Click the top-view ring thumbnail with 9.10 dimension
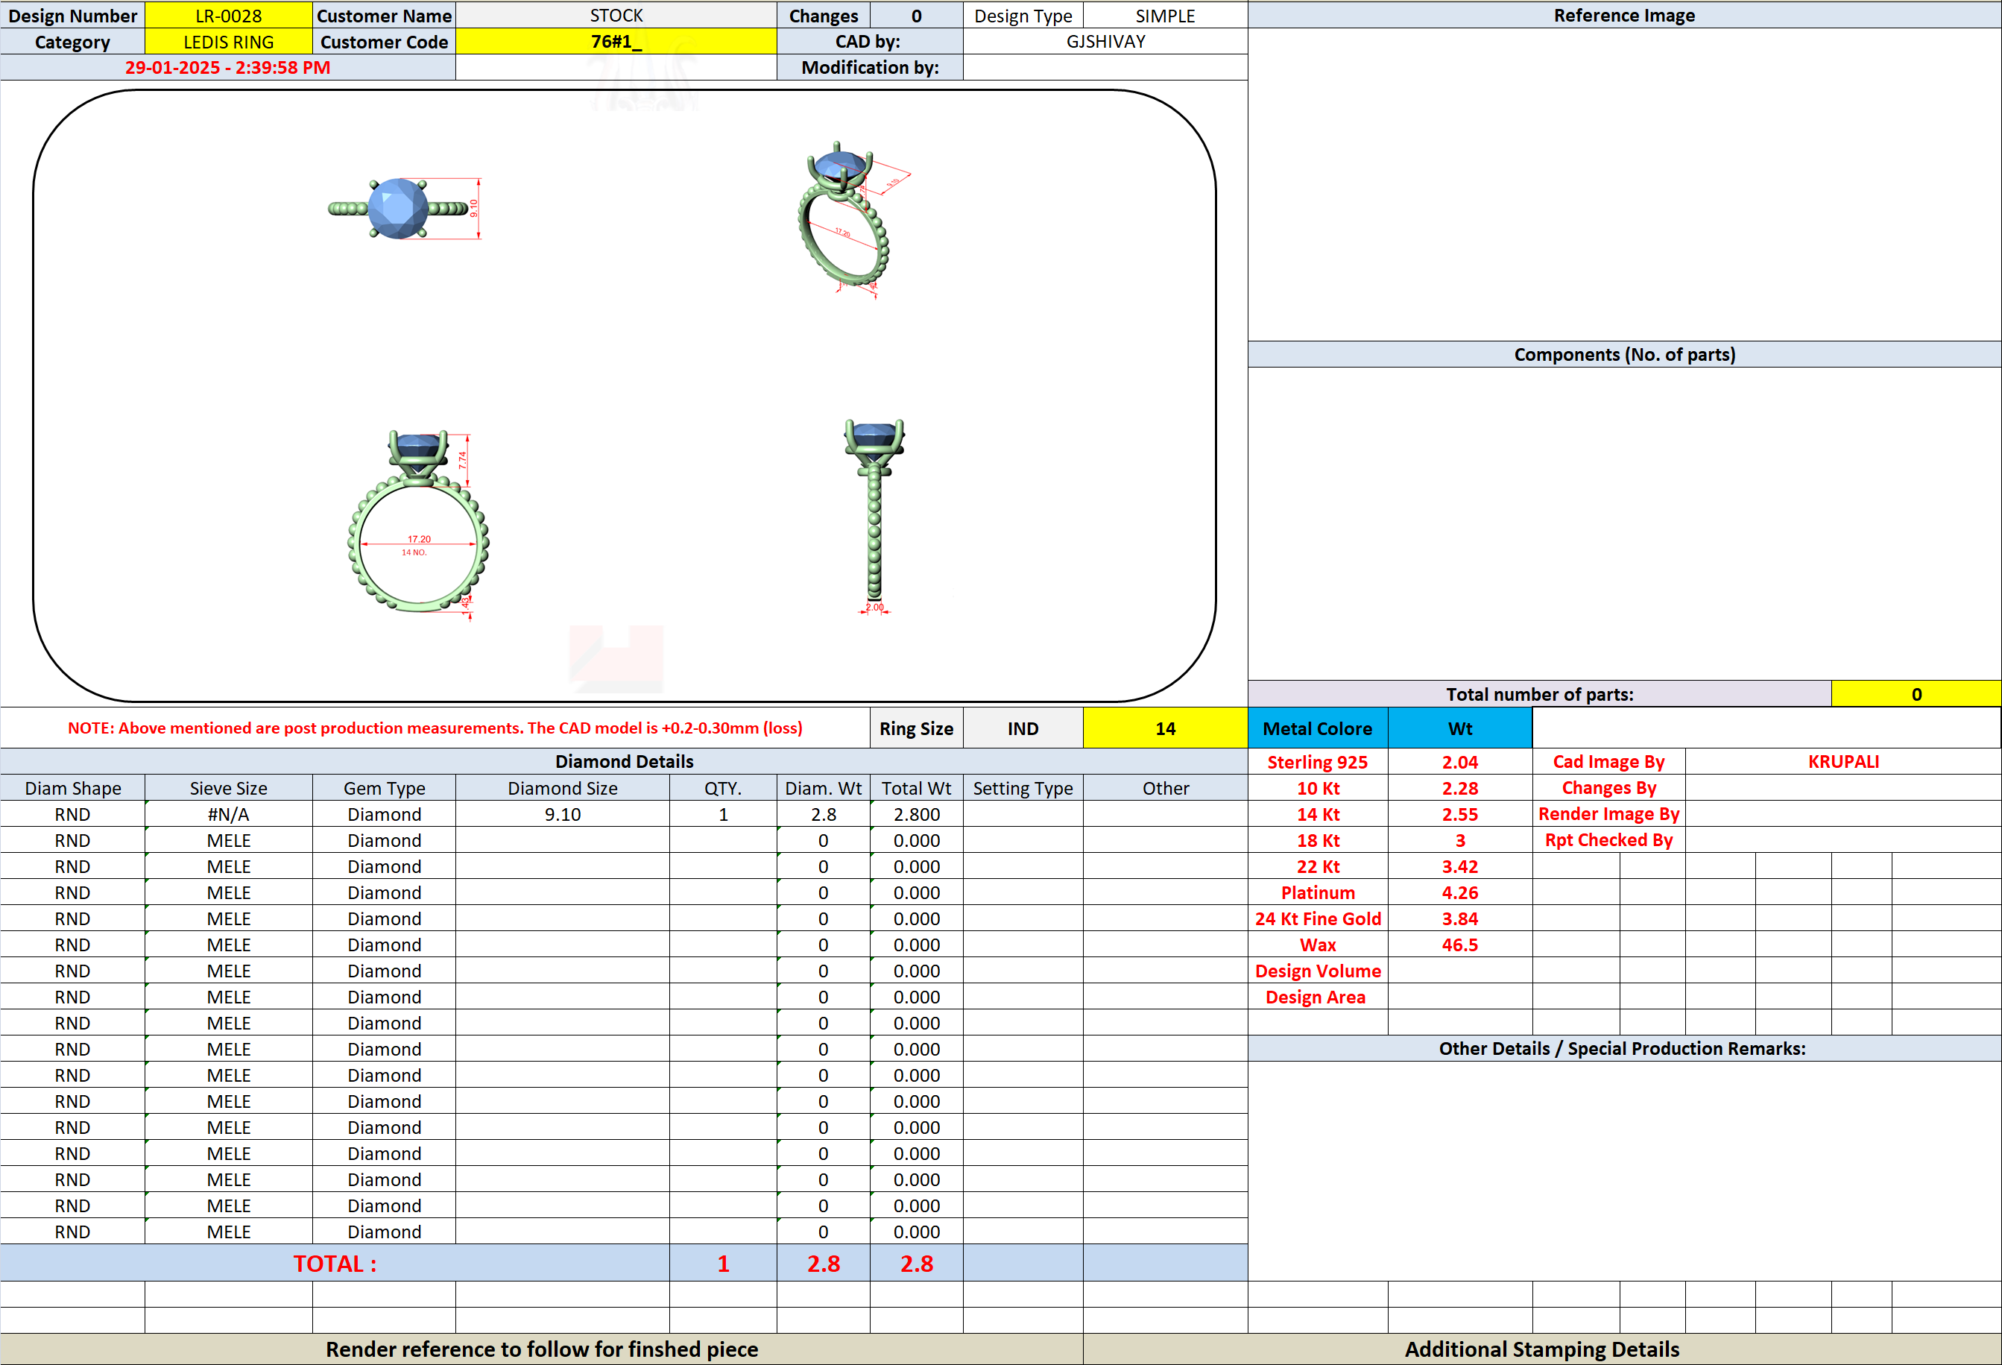The image size is (2002, 1365). [x=405, y=209]
